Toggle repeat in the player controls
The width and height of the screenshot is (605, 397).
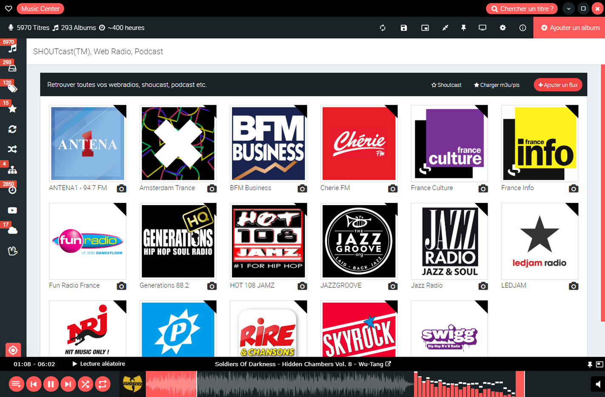102,384
